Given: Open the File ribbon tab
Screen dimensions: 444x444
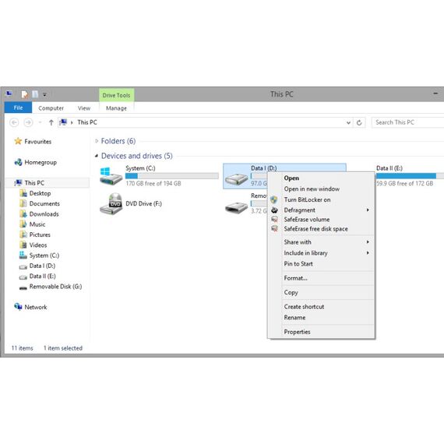Looking at the screenshot, I should tap(18, 107).
